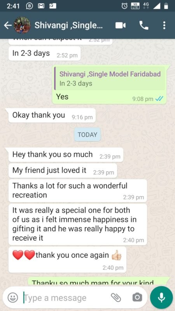Tap the quoted reply 'In 2-3 days'
Image resolution: width=175 pixels, height=311 pixels.
109,79
